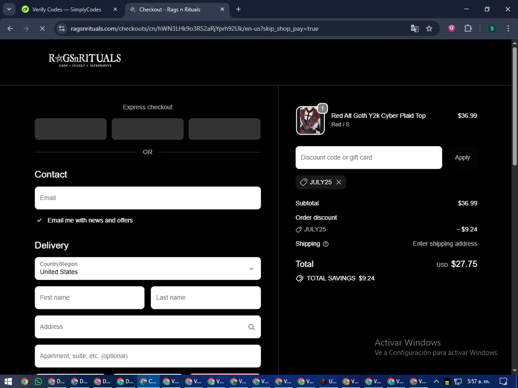
Task: Go forward in browser history
Action: point(26,29)
